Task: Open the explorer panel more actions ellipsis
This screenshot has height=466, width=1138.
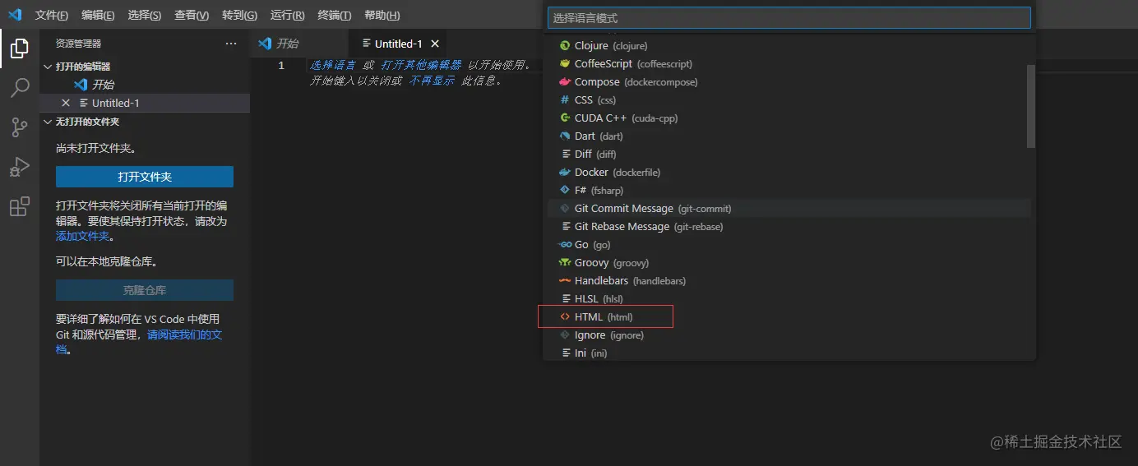Action: pos(231,44)
